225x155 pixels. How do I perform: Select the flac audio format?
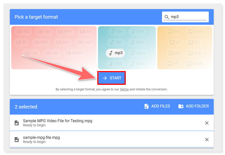(x=116, y=42)
